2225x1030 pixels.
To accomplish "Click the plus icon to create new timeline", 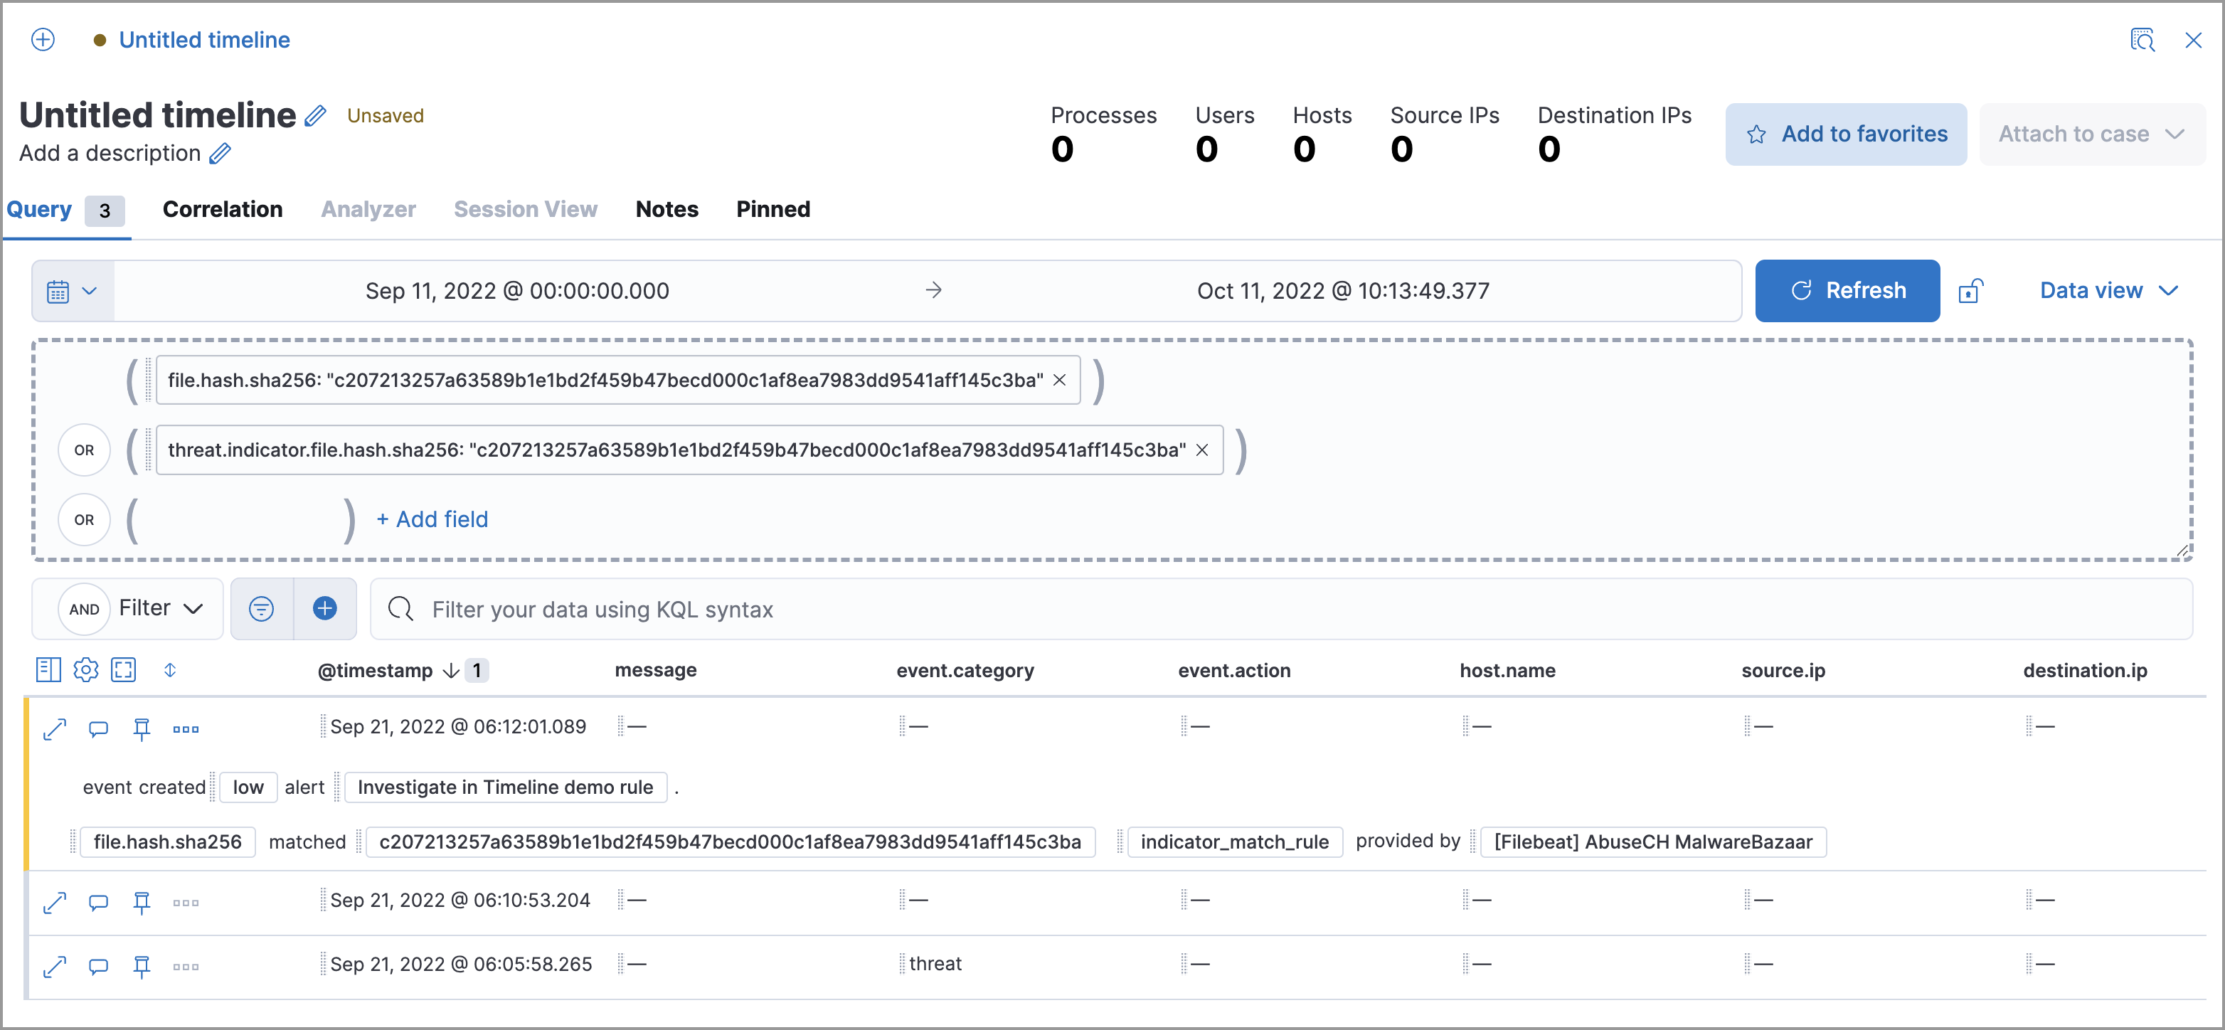I will coord(43,40).
